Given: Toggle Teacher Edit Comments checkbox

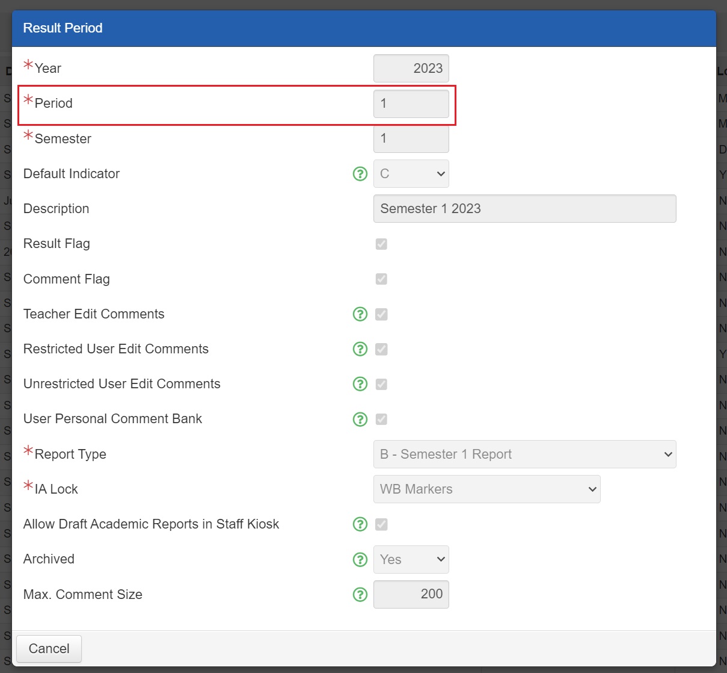Looking at the screenshot, I should (381, 314).
